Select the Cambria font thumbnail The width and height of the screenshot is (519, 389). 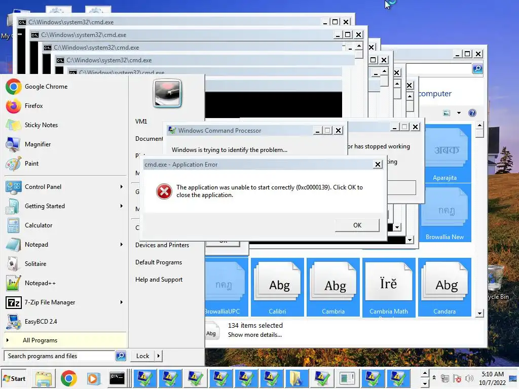pos(333,287)
